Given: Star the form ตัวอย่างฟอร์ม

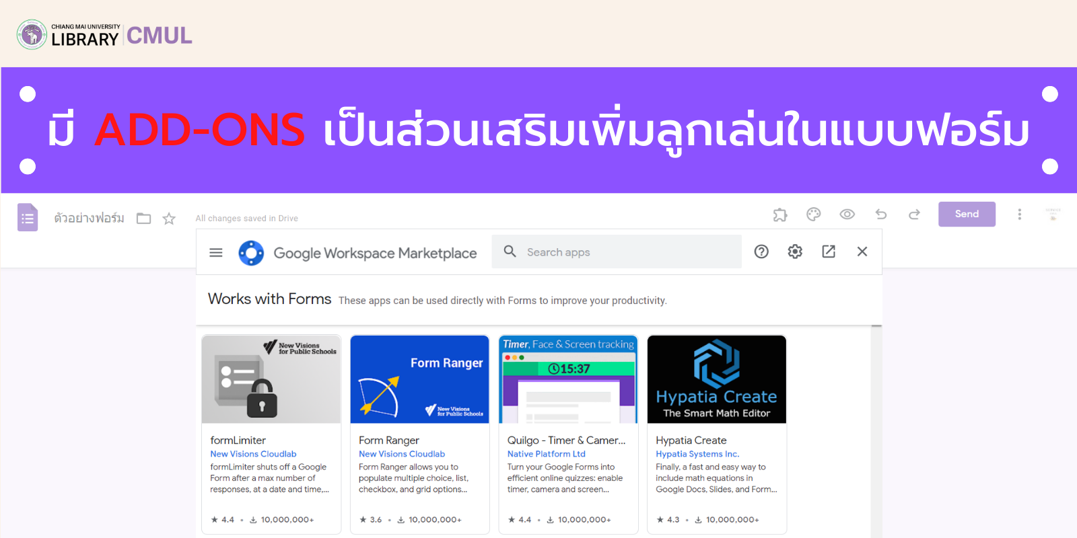Looking at the screenshot, I should click(x=169, y=218).
